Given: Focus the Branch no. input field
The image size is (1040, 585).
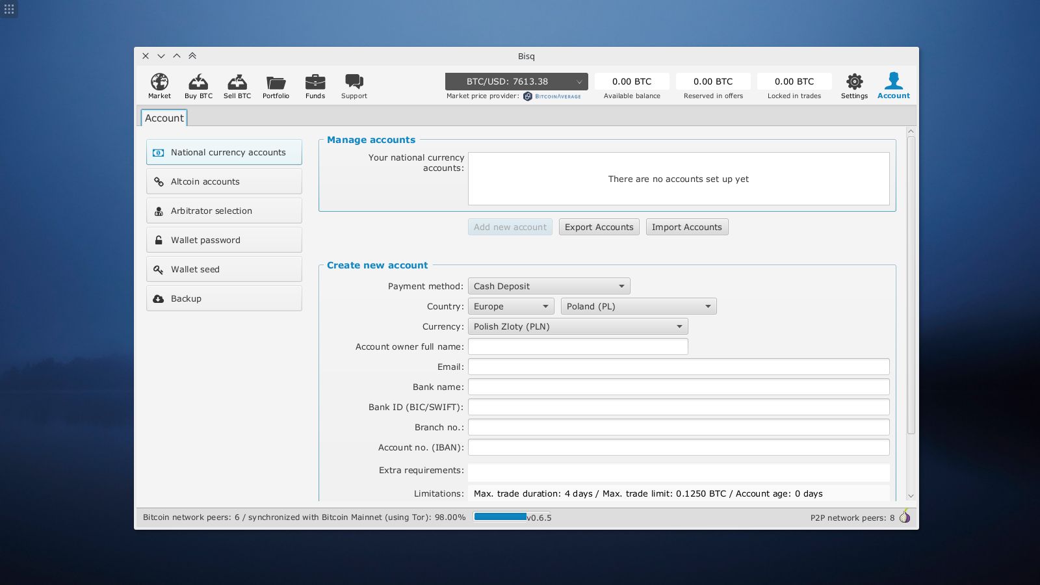Looking at the screenshot, I should (x=679, y=427).
